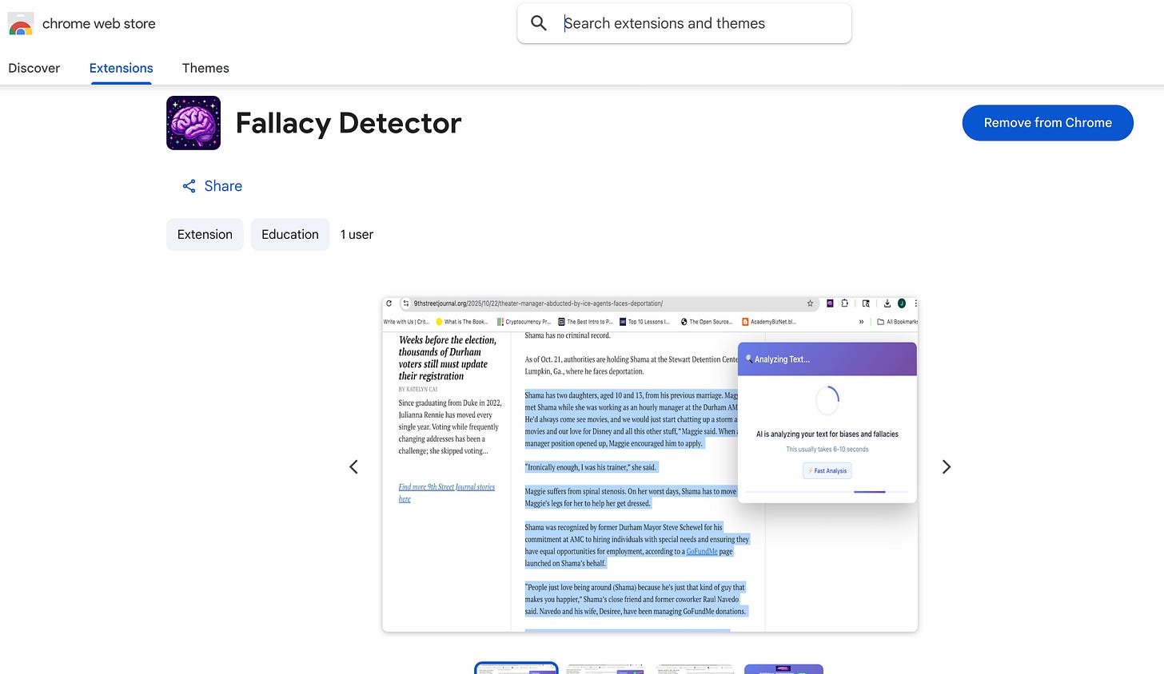Open the Extension category chip
The height and width of the screenshot is (674, 1164).
[205, 234]
